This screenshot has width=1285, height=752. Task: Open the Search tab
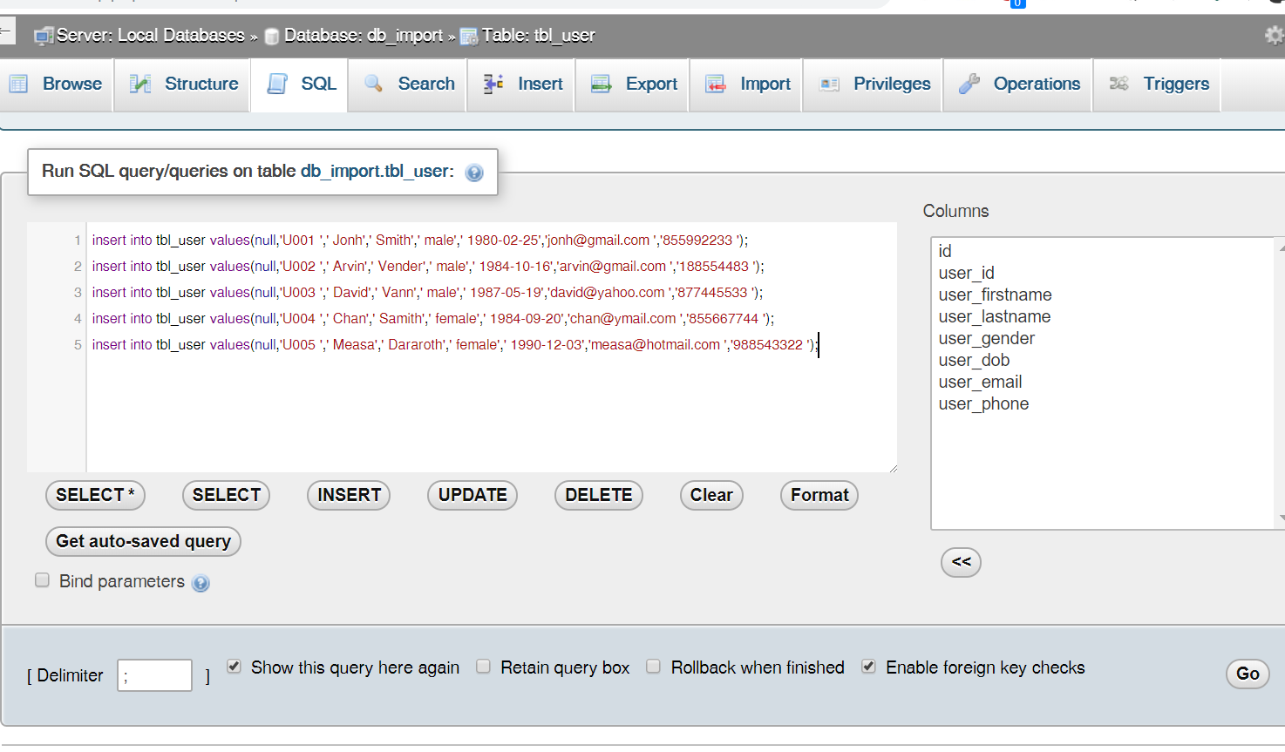(x=408, y=85)
